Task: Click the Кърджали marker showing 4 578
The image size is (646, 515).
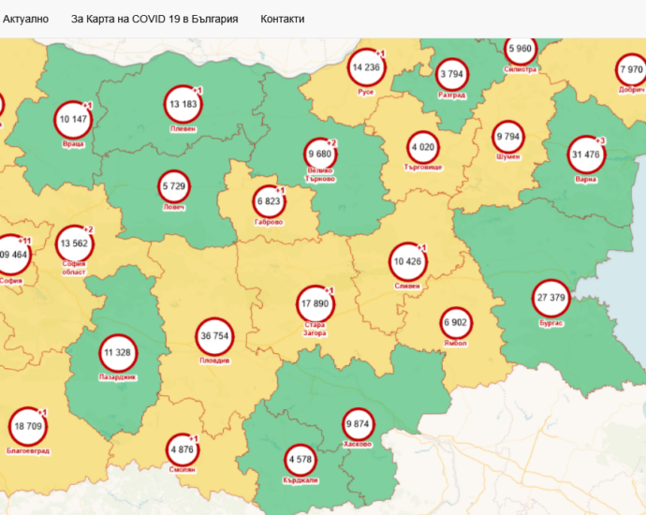Action: (301, 460)
